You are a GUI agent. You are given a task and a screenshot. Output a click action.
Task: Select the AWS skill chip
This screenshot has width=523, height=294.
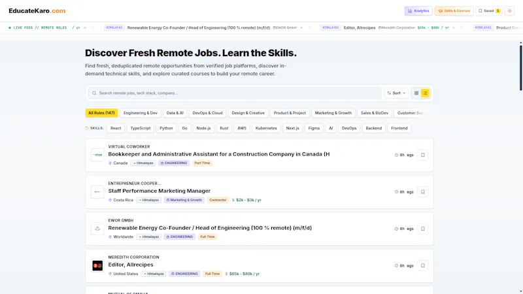click(242, 128)
